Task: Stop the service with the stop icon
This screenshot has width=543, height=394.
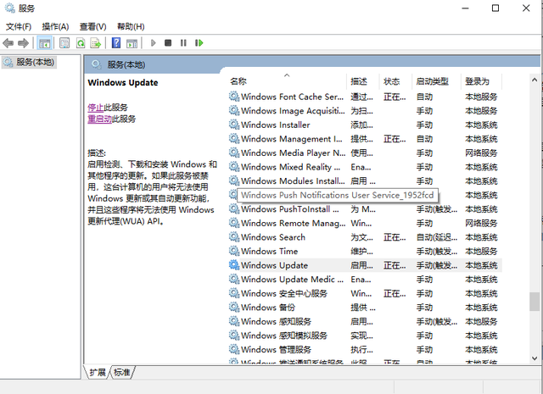Action: click(168, 43)
